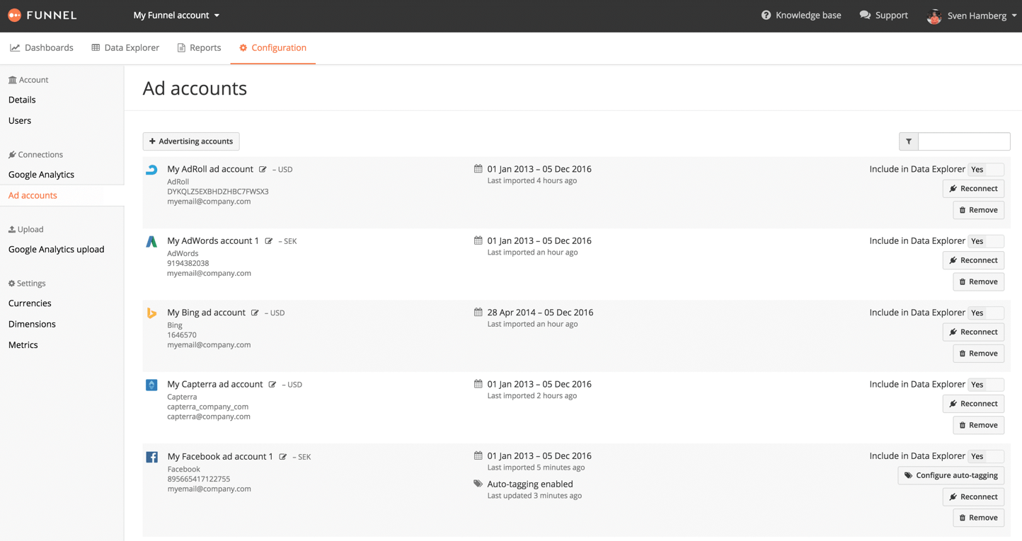Select the Bing ads platform icon
The image size is (1022, 541).
point(151,313)
